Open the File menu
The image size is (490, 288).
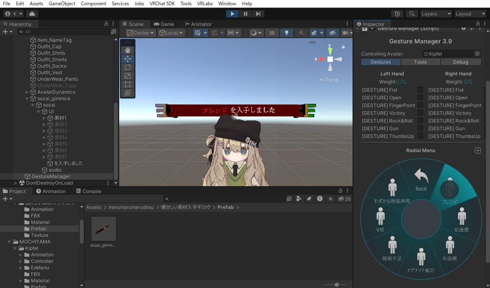tap(6, 3)
